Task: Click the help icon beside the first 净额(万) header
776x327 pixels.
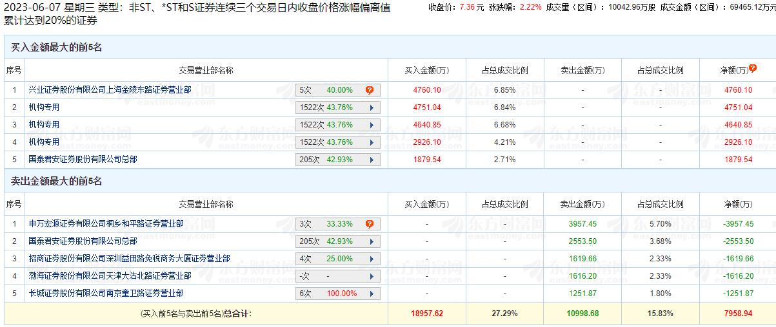Action: coord(752,68)
